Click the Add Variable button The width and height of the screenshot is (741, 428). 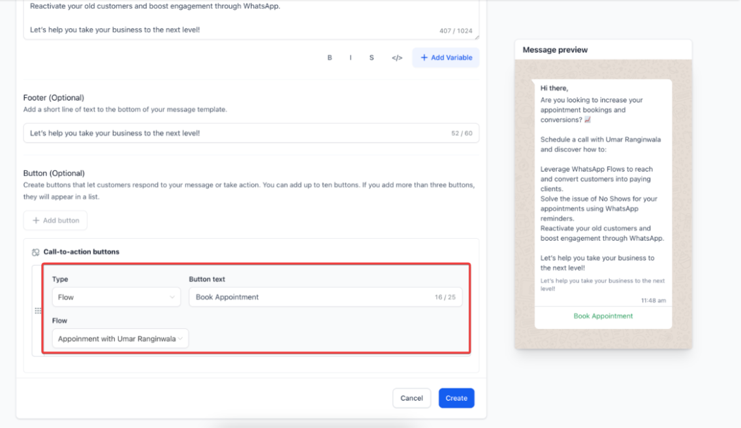[446, 57]
